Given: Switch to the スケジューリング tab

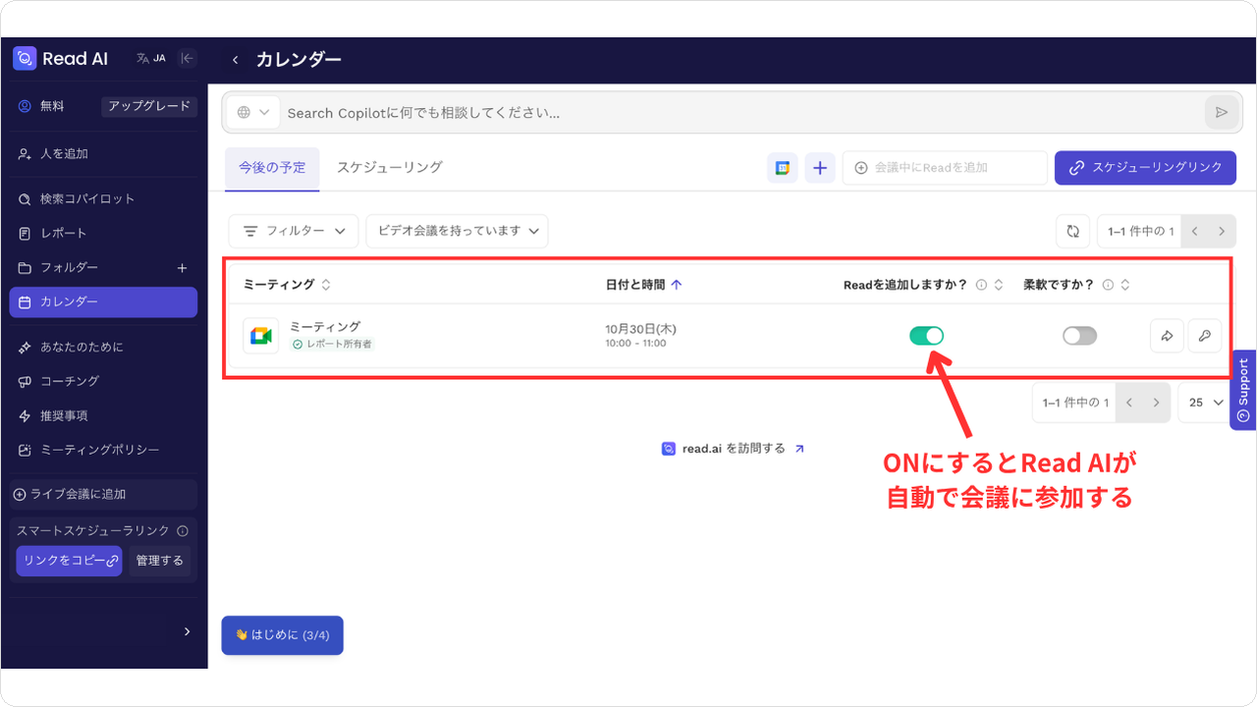Looking at the screenshot, I should 390,168.
